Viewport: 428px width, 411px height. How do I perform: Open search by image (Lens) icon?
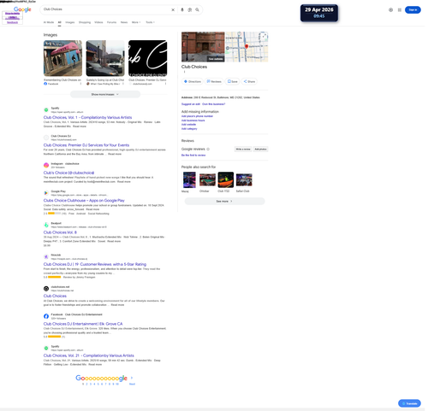(x=190, y=9)
